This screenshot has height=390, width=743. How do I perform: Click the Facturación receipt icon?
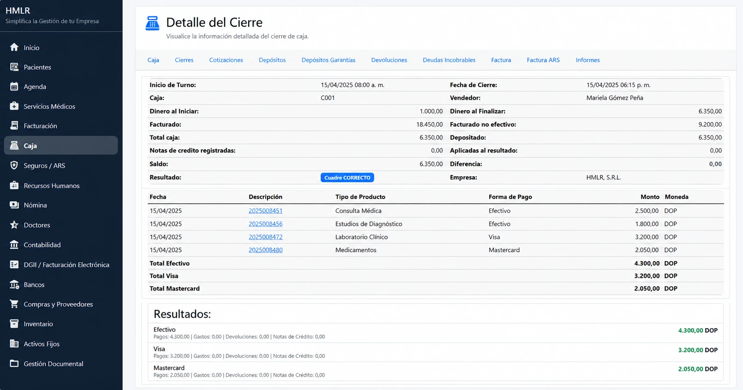coord(14,126)
